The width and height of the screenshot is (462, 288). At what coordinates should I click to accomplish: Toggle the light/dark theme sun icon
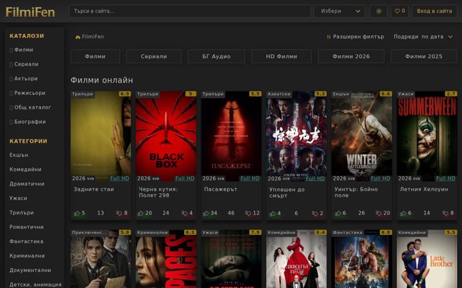coord(379,11)
